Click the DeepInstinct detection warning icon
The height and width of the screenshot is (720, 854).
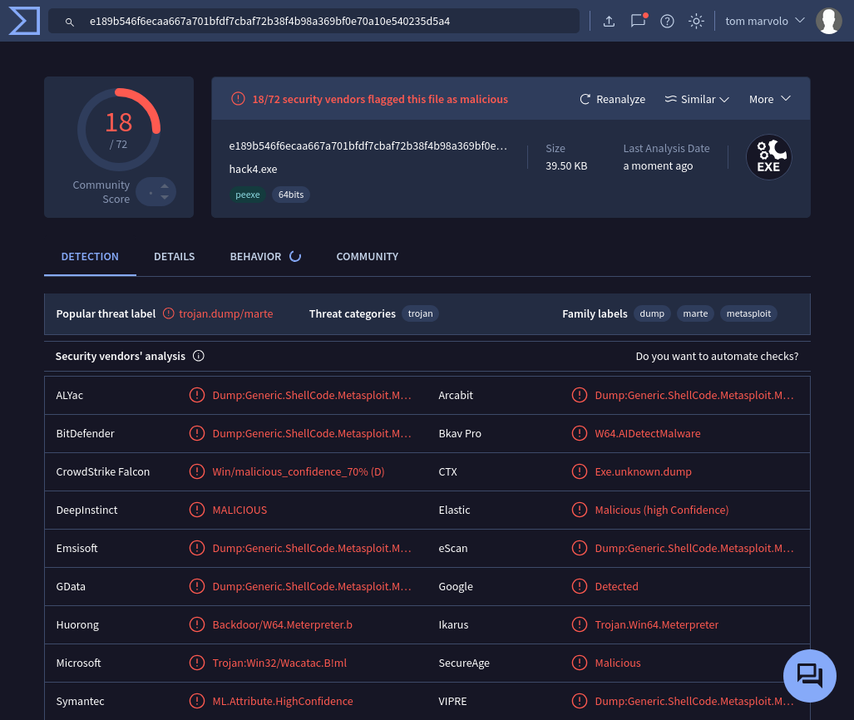click(x=196, y=509)
